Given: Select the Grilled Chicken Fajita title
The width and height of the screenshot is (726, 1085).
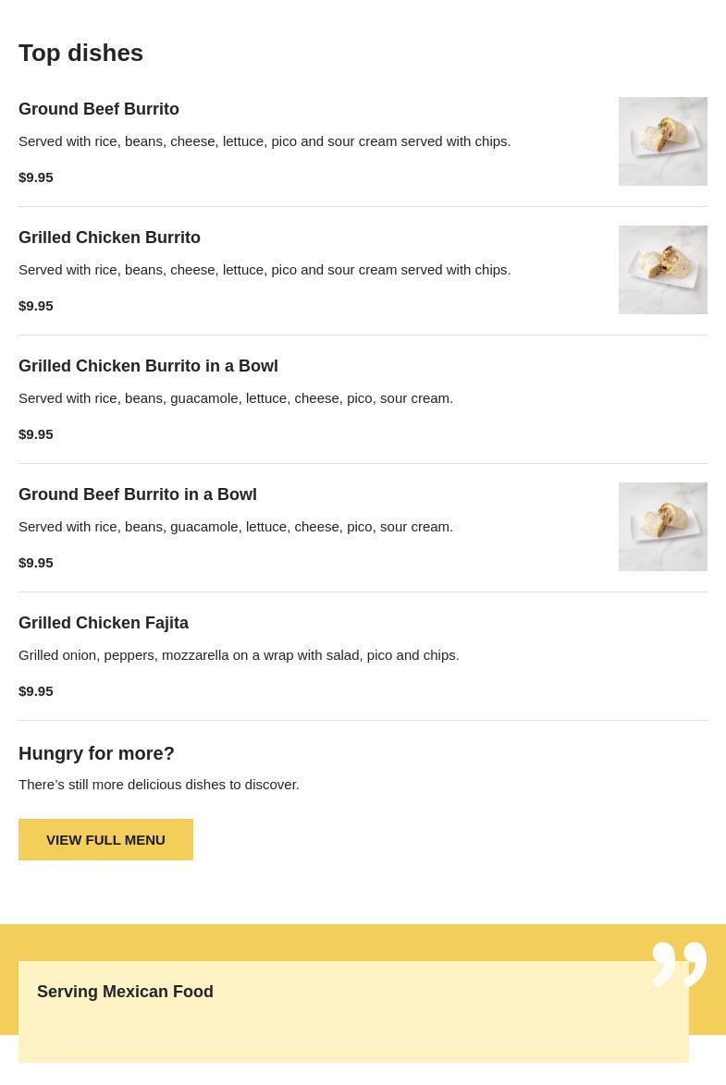Looking at the screenshot, I should (104, 623).
